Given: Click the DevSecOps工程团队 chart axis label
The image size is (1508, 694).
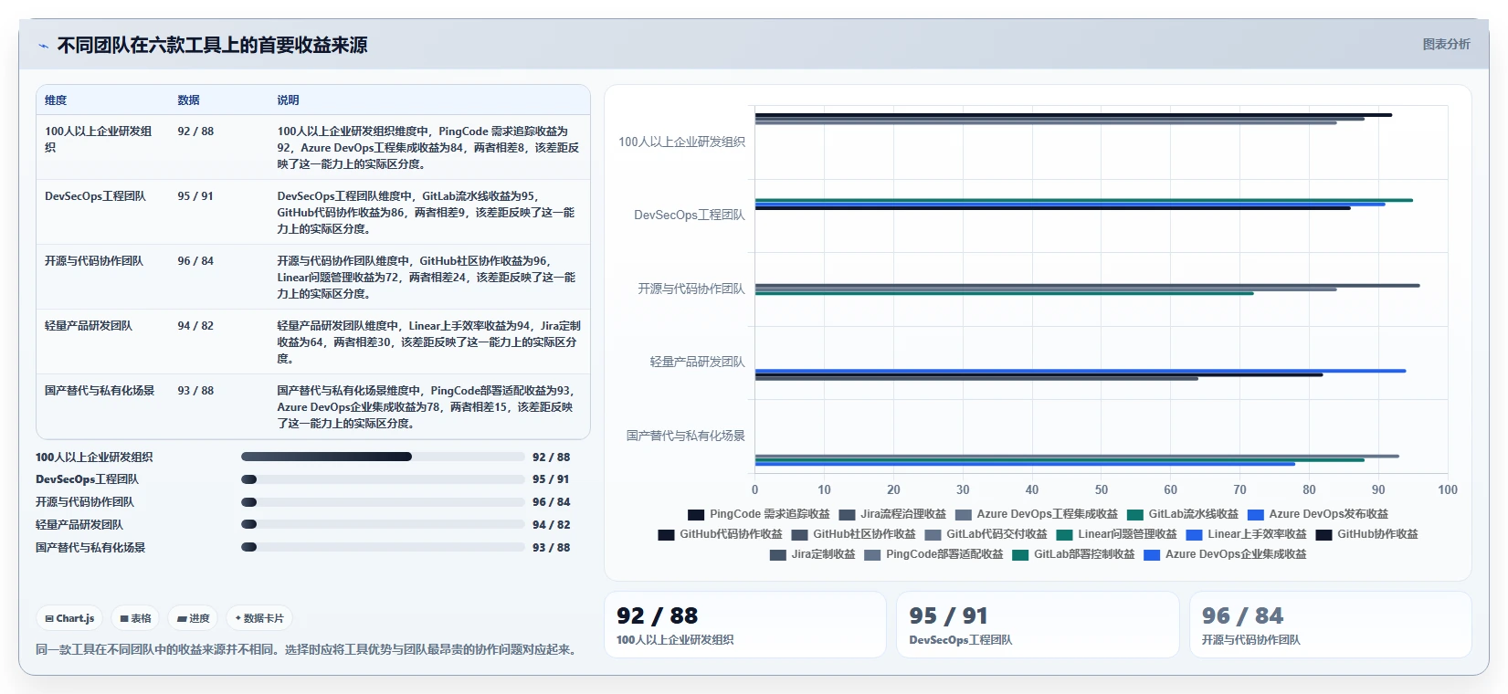Looking at the screenshot, I should 690,216.
